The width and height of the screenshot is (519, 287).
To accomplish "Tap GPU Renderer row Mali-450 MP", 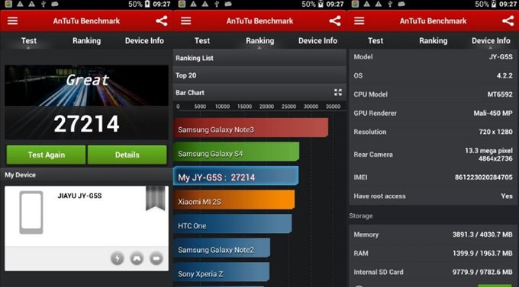I will tap(433, 113).
